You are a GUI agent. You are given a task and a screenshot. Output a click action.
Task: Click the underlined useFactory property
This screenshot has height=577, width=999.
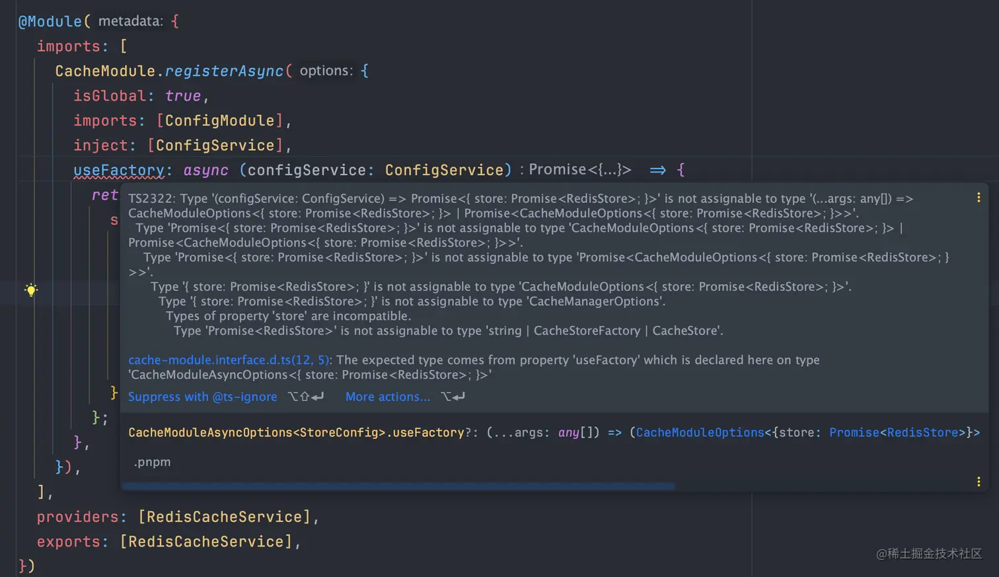(119, 170)
